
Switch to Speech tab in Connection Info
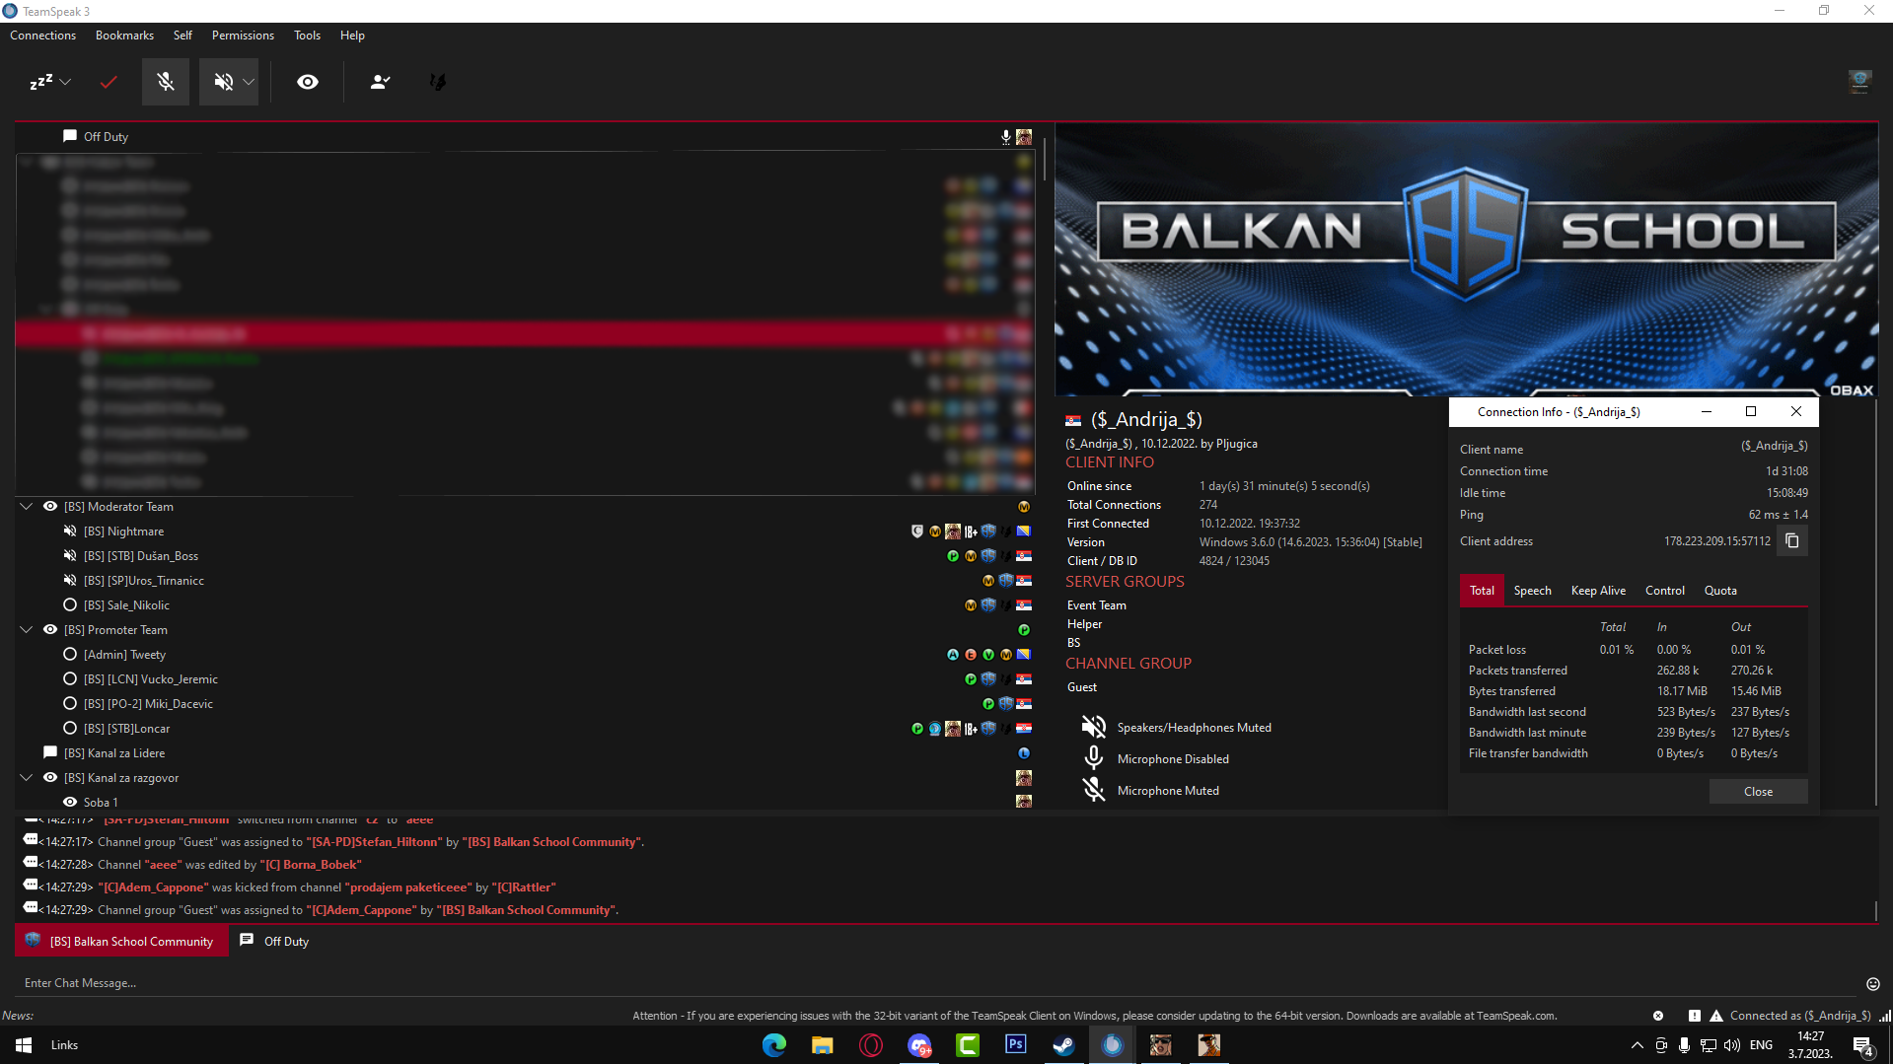tap(1532, 591)
